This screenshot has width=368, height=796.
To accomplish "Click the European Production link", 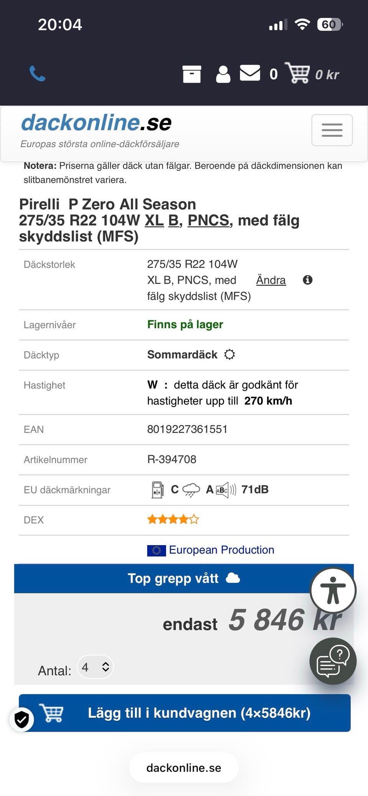I will click(222, 550).
